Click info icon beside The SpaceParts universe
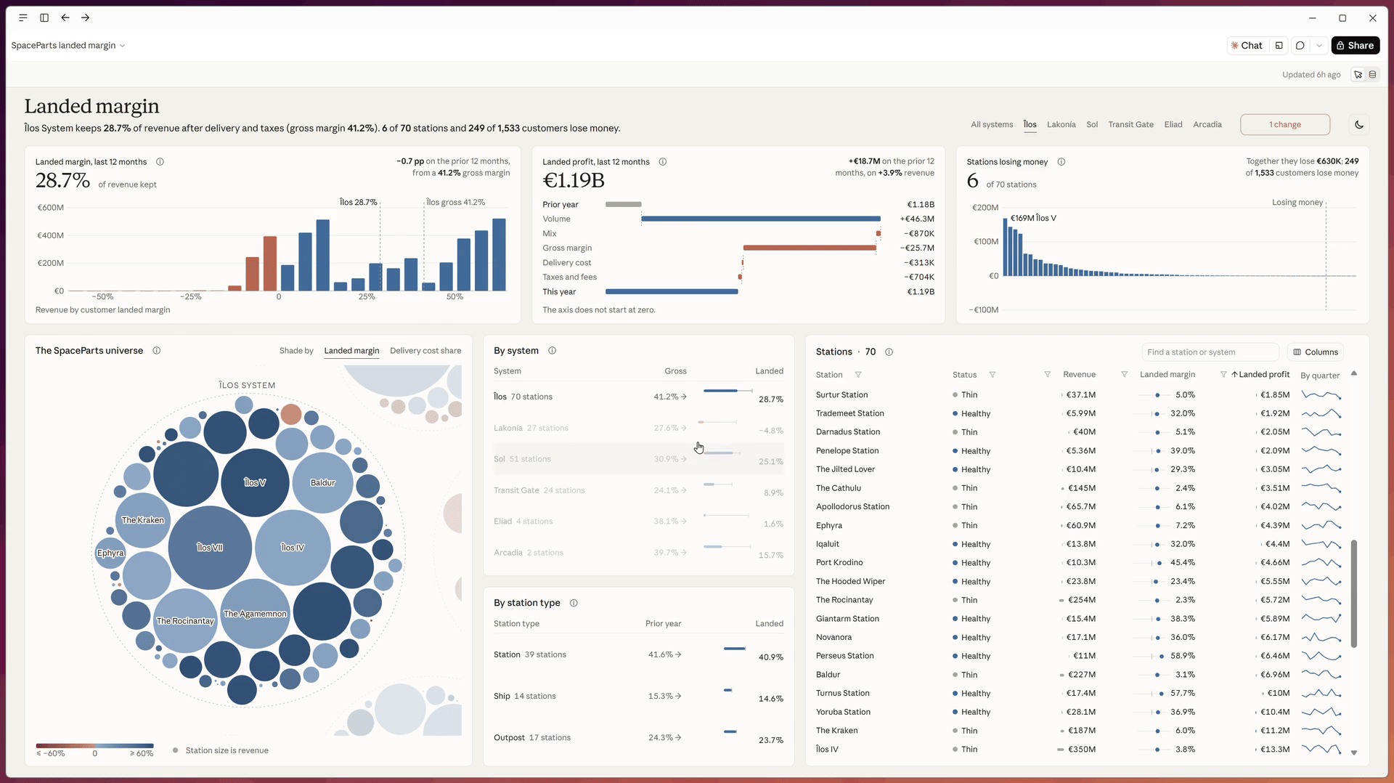 [156, 351]
